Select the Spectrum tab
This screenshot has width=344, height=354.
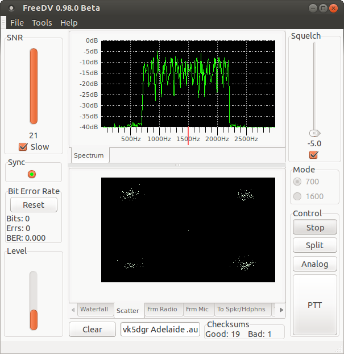click(x=89, y=155)
